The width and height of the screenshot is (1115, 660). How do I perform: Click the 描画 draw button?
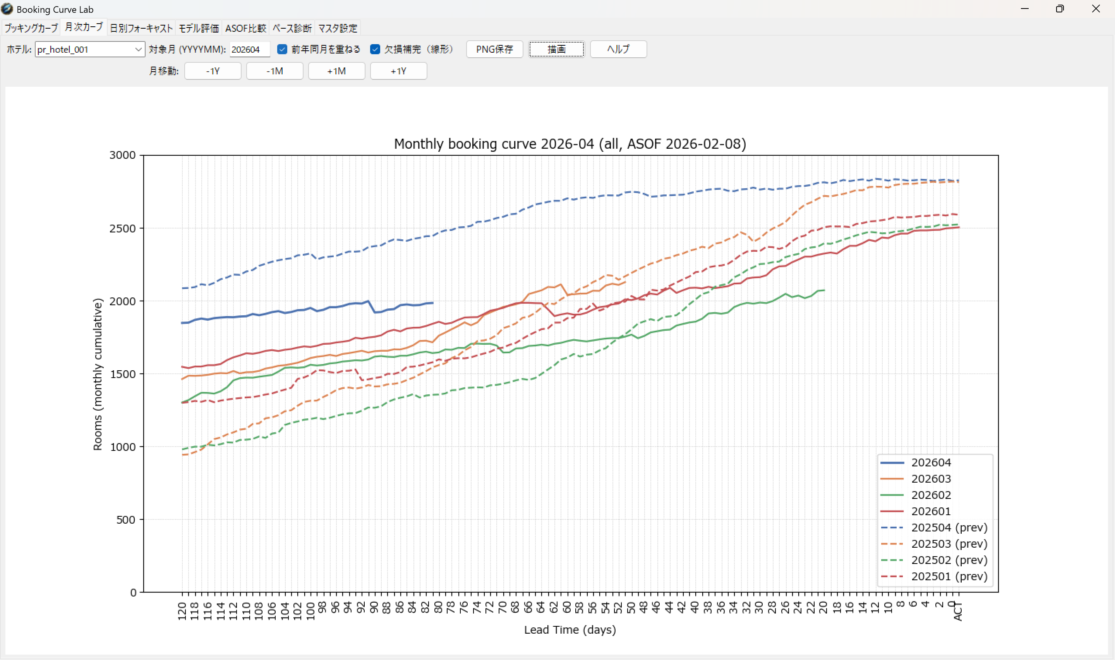point(556,49)
